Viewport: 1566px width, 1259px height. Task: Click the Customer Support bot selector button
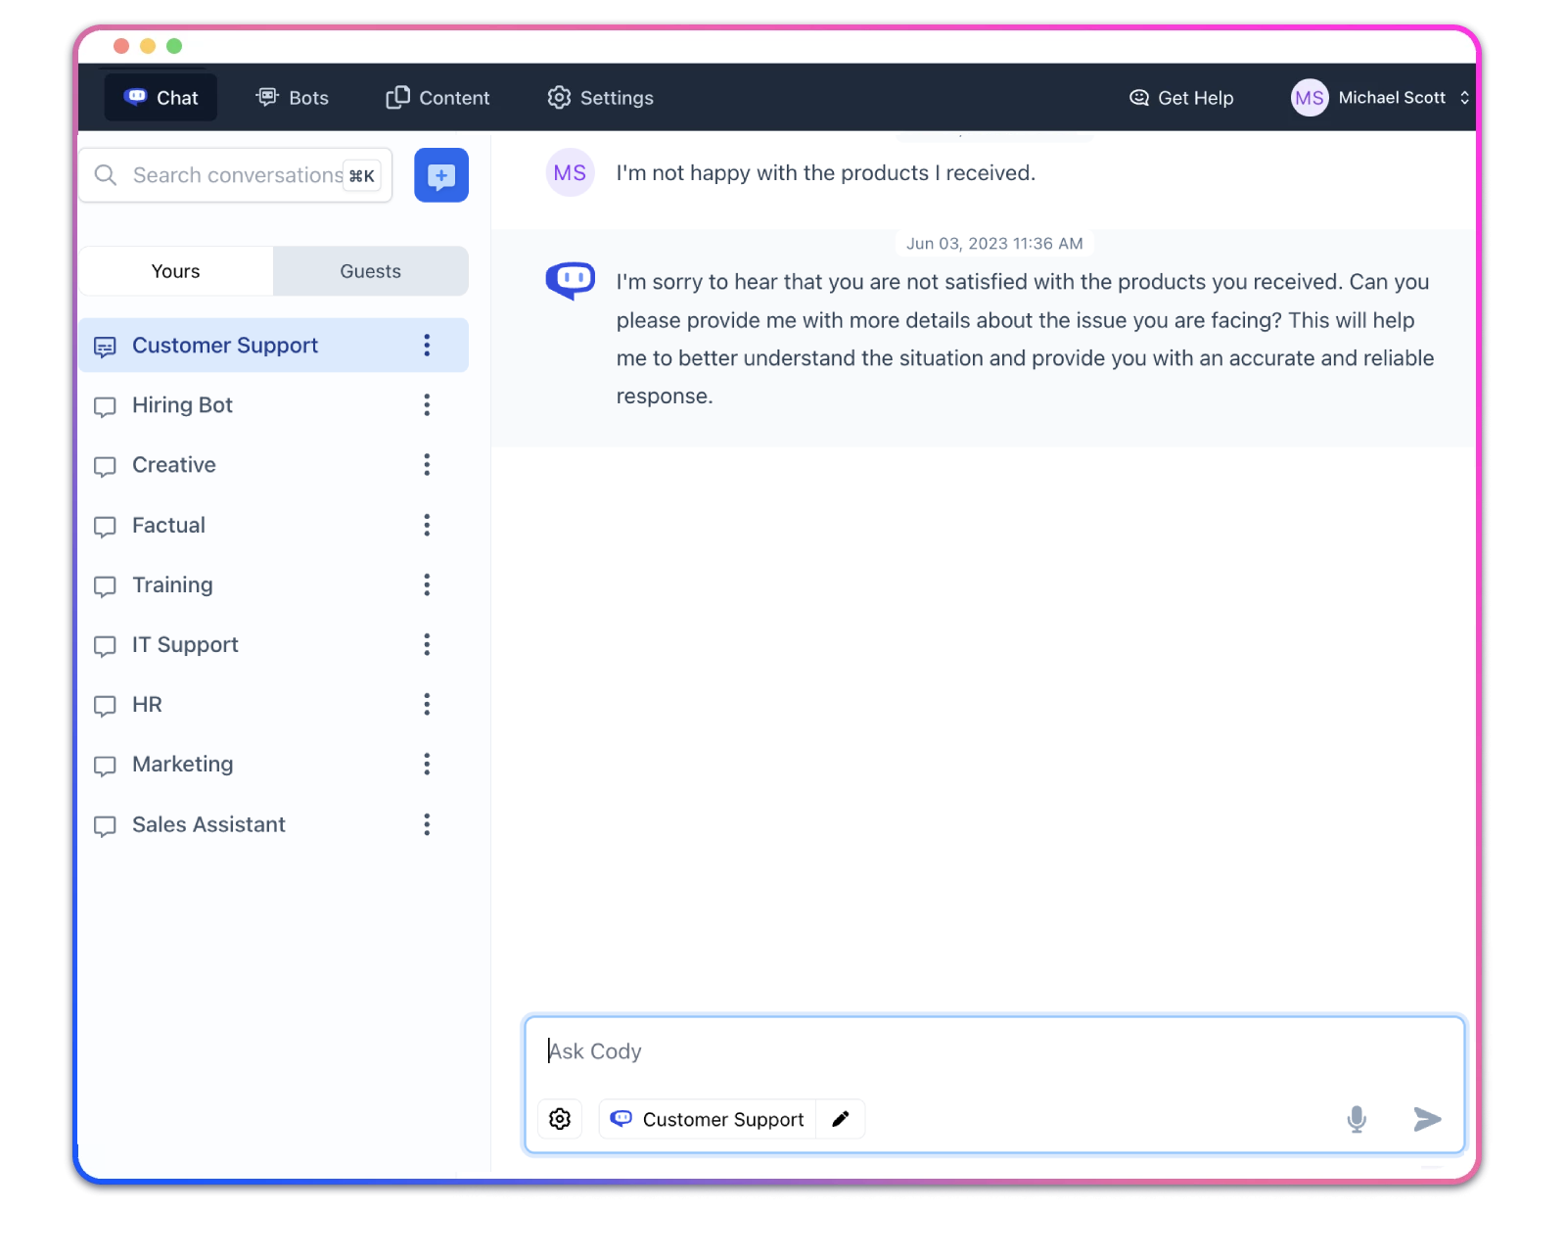point(708,1119)
